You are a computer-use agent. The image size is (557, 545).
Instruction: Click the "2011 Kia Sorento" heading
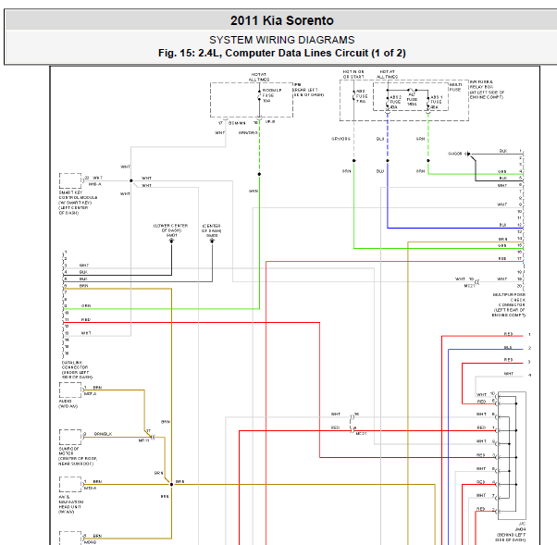[281, 20]
